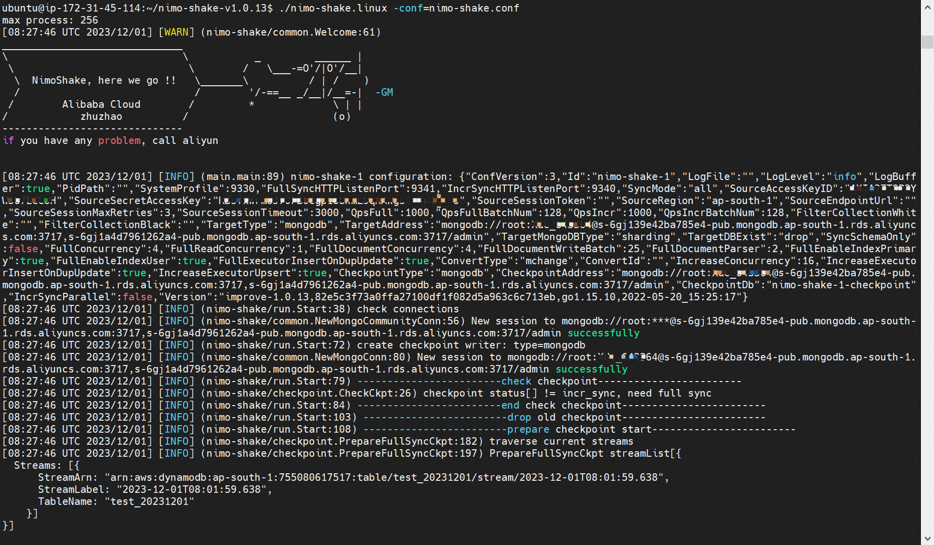Click the -conf=nimo-shake.conf argument
Screen dimensions: 934x545
455,8
